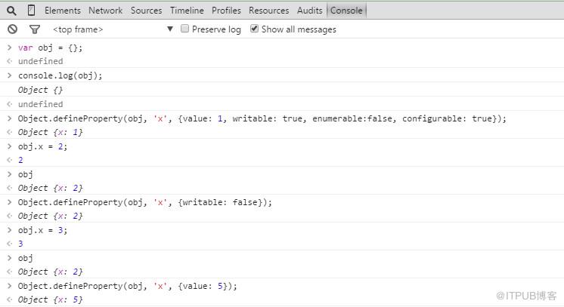Click the defineProperty line with value: 5
Image resolution: width=564 pixels, height=307 pixels.
128,286
